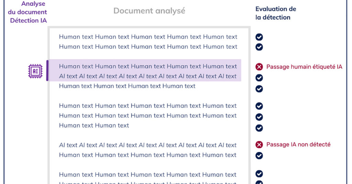The width and height of the screenshot is (352, 184).
Task: Select the 'Document analysé' heading
Action: tap(149, 11)
